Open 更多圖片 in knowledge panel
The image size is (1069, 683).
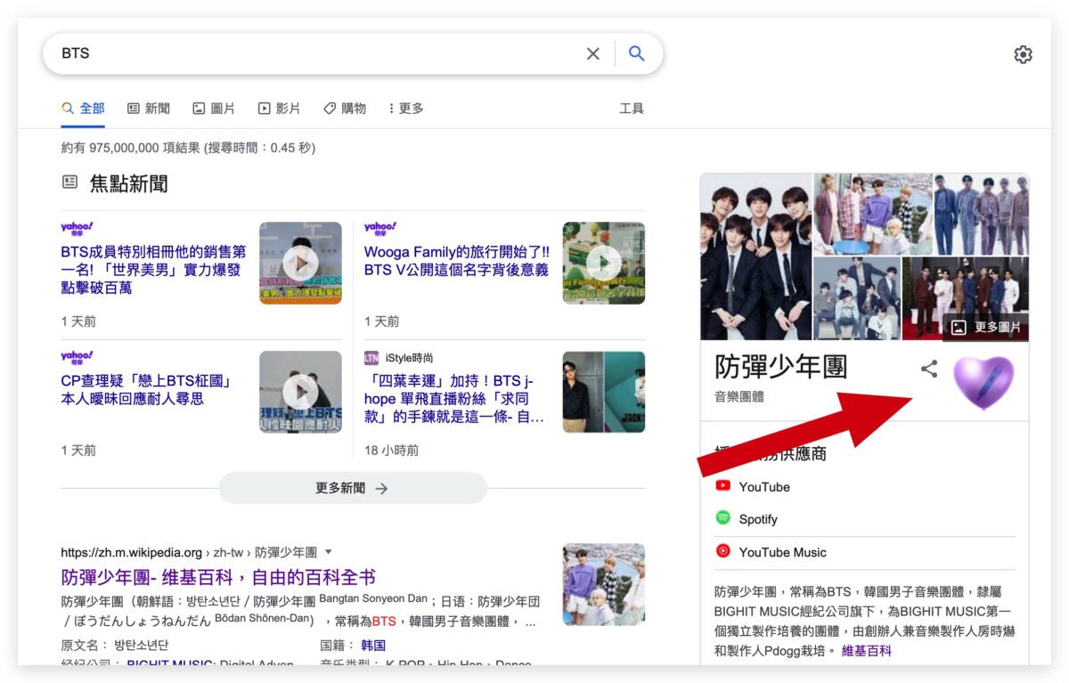[985, 327]
